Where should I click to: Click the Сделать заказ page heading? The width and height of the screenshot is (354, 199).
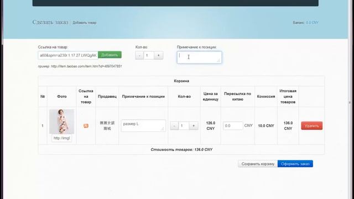click(x=50, y=22)
